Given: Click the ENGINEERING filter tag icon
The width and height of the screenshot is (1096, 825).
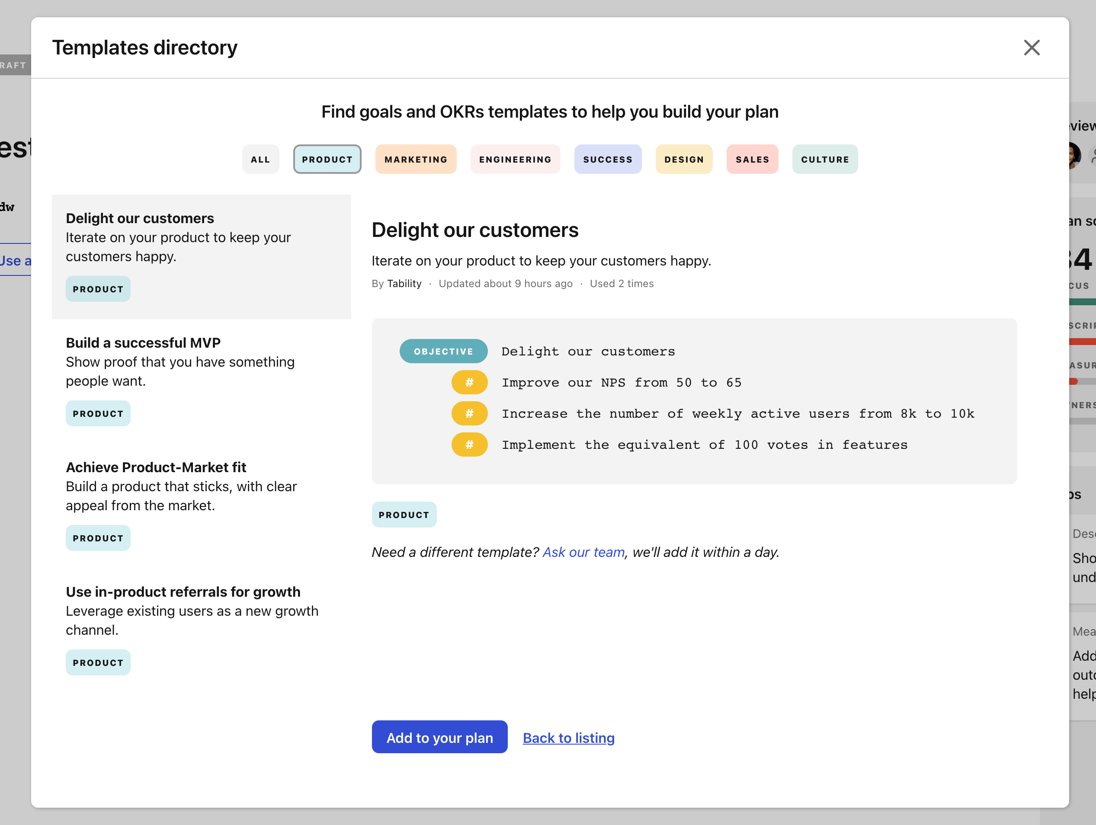Looking at the screenshot, I should pyautogui.click(x=515, y=159).
